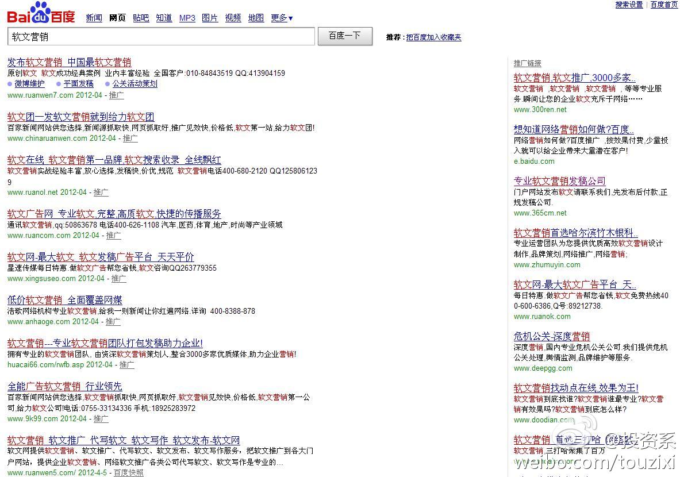
Task: Click sidebar URL www.zhumuyin.com
Action: (547, 264)
